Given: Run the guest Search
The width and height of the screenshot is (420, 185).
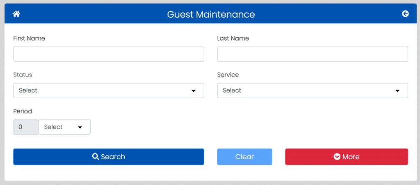Looking at the screenshot, I should coord(108,157).
